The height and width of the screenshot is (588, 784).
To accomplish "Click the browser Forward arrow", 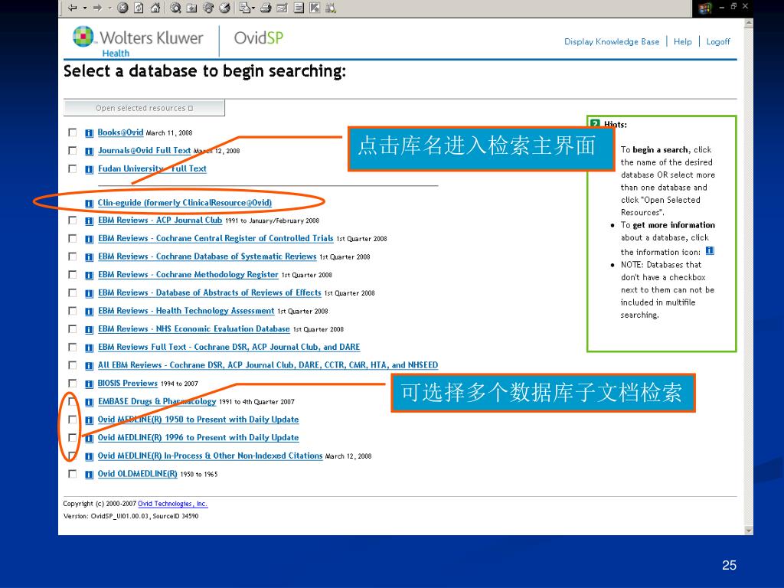I will 97,8.
